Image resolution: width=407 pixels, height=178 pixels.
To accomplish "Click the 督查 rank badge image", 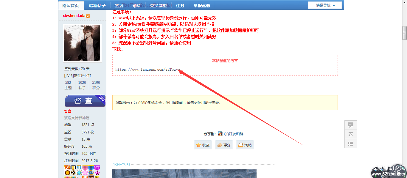I will tap(85, 101).
